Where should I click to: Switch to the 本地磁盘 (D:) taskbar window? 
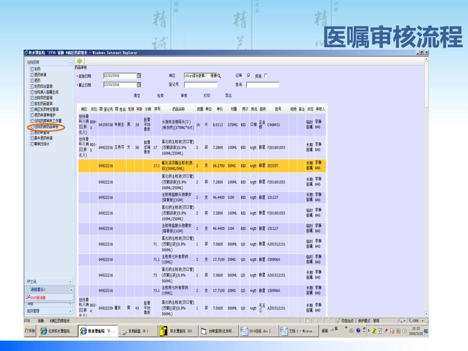pos(137,331)
